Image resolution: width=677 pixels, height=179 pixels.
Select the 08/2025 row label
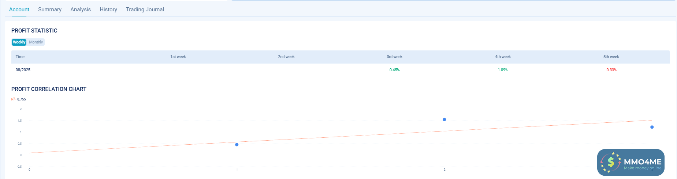23,70
